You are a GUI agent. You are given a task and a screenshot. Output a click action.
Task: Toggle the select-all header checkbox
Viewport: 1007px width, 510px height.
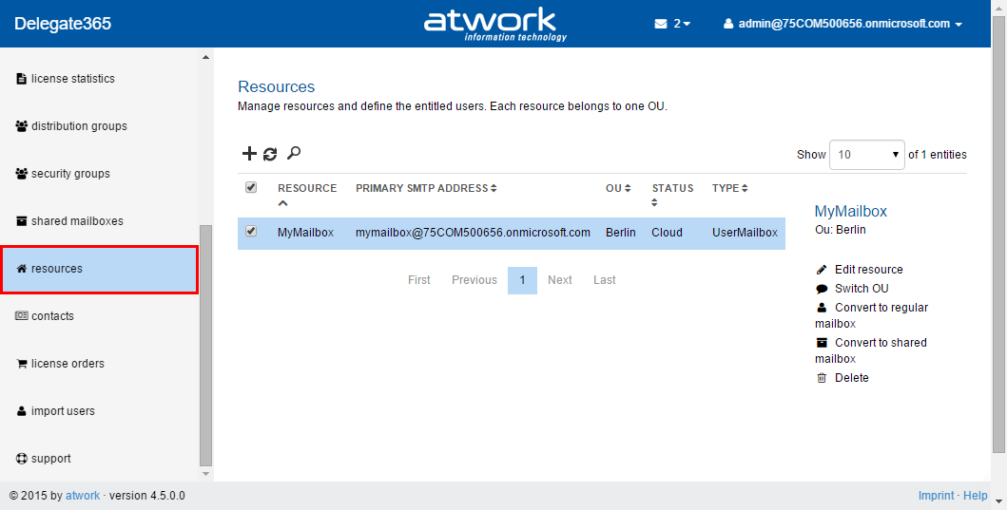point(251,187)
